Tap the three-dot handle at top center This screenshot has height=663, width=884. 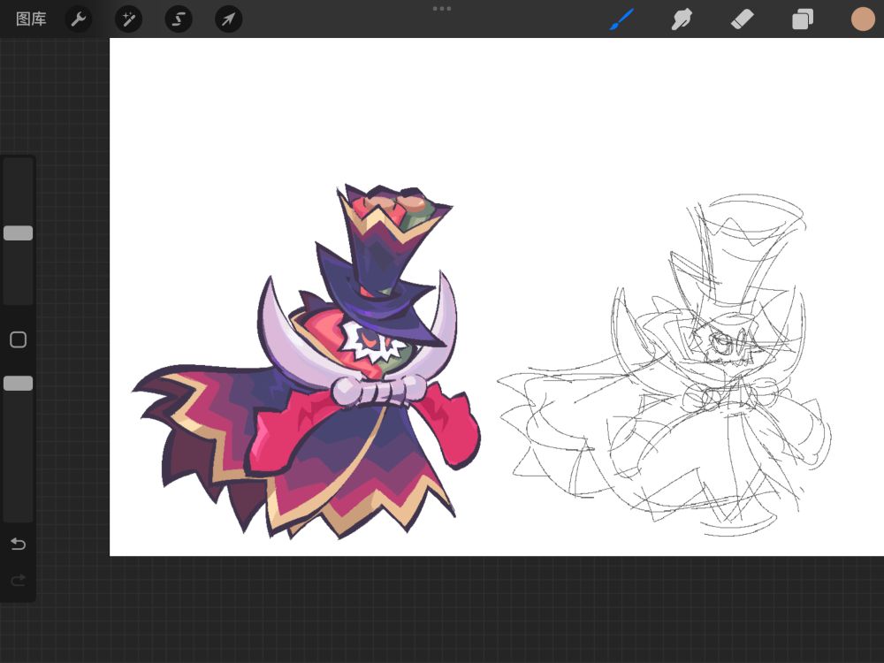pyautogui.click(x=441, y=9)
